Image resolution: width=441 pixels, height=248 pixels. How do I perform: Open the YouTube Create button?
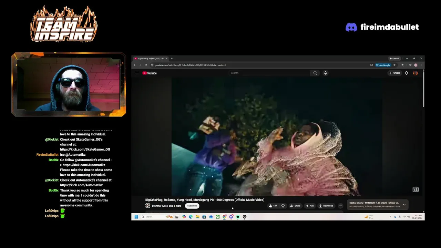[x=394, y=73]
